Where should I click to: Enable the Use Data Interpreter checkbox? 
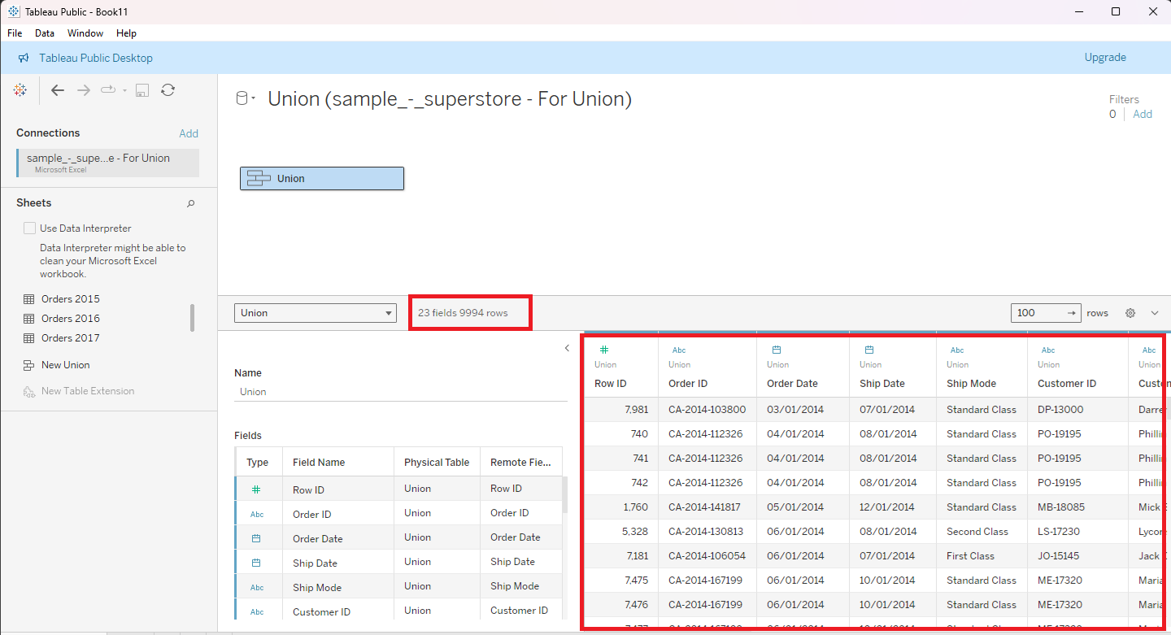click(x=30, y=228)
